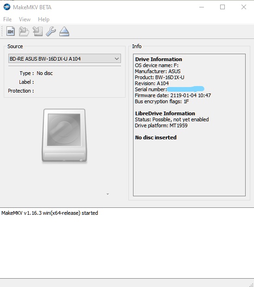Click the resize grip at window corner

click(x=251, y=284)
